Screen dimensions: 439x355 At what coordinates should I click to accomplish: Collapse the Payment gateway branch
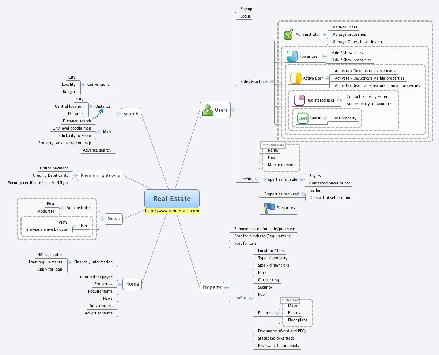point(76,175)
